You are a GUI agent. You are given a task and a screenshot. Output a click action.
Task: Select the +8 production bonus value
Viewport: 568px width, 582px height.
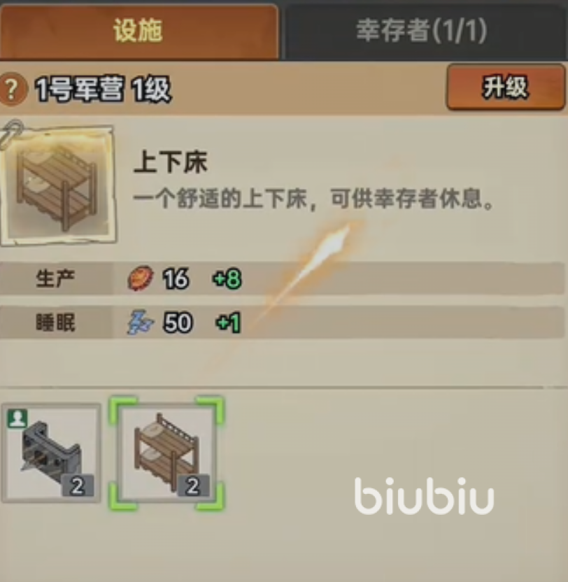pyautogui.click(x=227, y=278)
